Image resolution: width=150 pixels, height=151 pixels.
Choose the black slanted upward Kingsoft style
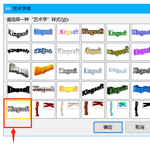coord(93,90)
